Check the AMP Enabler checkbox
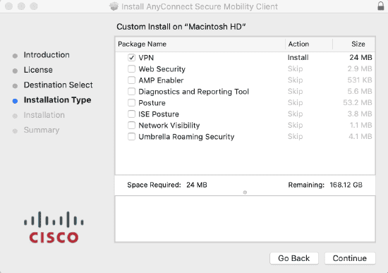 pos(131,80)
